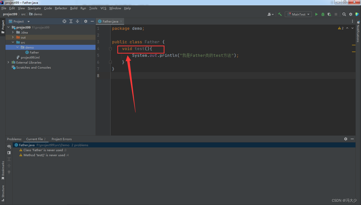Switch to Current File problems tab
Image resolution: width=361 pixels, height=205 pixels.
tap(36, 139)
